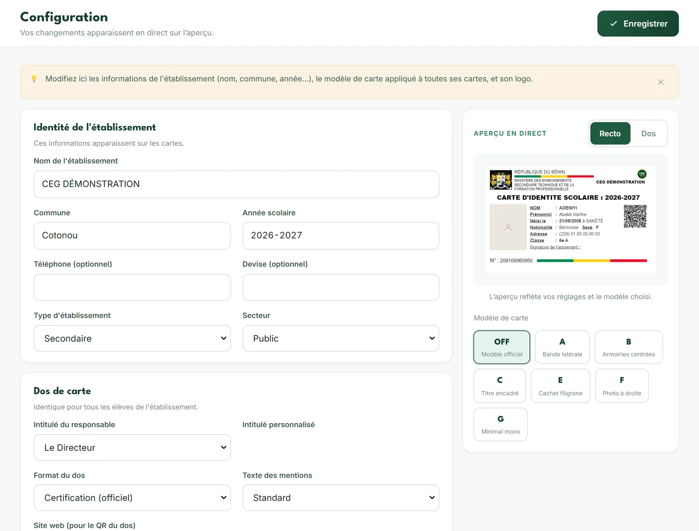
Task: Choose template A Bande latérale
Action: coord(562,347)
